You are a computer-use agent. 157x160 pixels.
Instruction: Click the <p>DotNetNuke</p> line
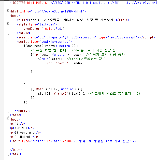[24, 137]
